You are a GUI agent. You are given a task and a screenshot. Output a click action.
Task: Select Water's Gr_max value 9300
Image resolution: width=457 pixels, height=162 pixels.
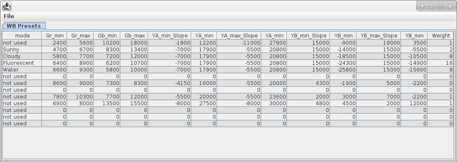click(x=81, y=70)
